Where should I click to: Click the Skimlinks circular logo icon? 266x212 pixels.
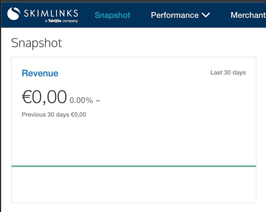coord(14,13)
